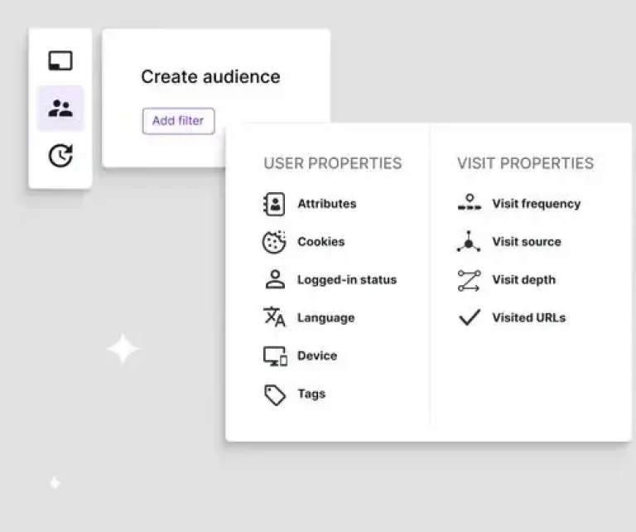Click the Visit source network icon

coord(469,242)
